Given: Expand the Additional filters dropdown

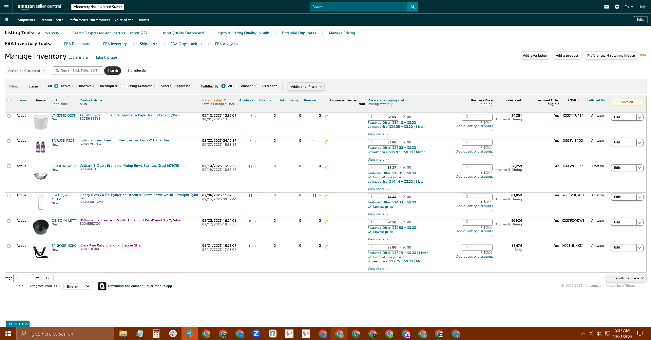Looking at the screenshot, I should [x=306, y=87].
